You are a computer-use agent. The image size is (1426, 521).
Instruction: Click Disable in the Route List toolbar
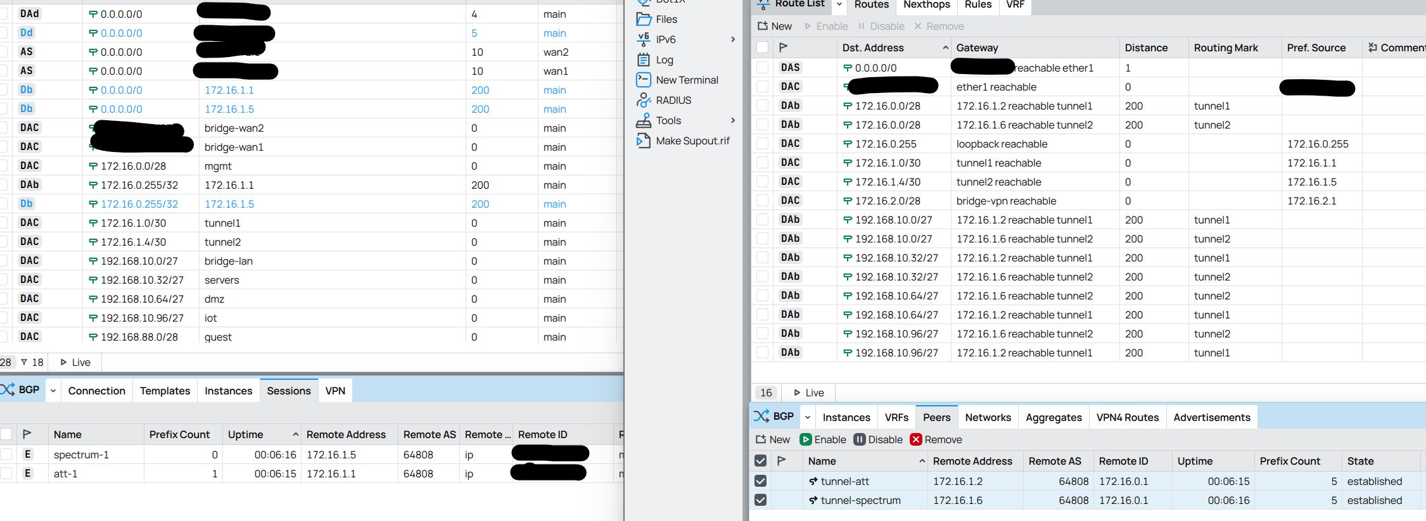click(x=881, y=26)
